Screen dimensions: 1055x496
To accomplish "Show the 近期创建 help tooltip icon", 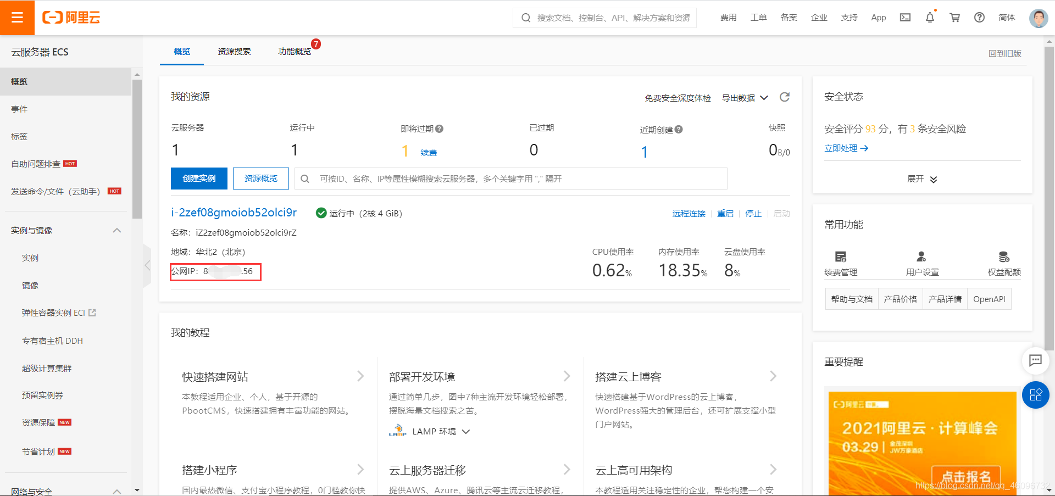I will click(679, 130).
